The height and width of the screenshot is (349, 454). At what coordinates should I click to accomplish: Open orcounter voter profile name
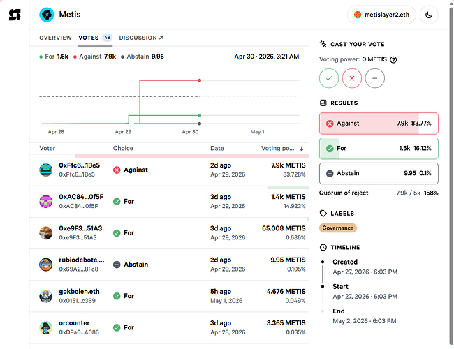click(74, 323)
